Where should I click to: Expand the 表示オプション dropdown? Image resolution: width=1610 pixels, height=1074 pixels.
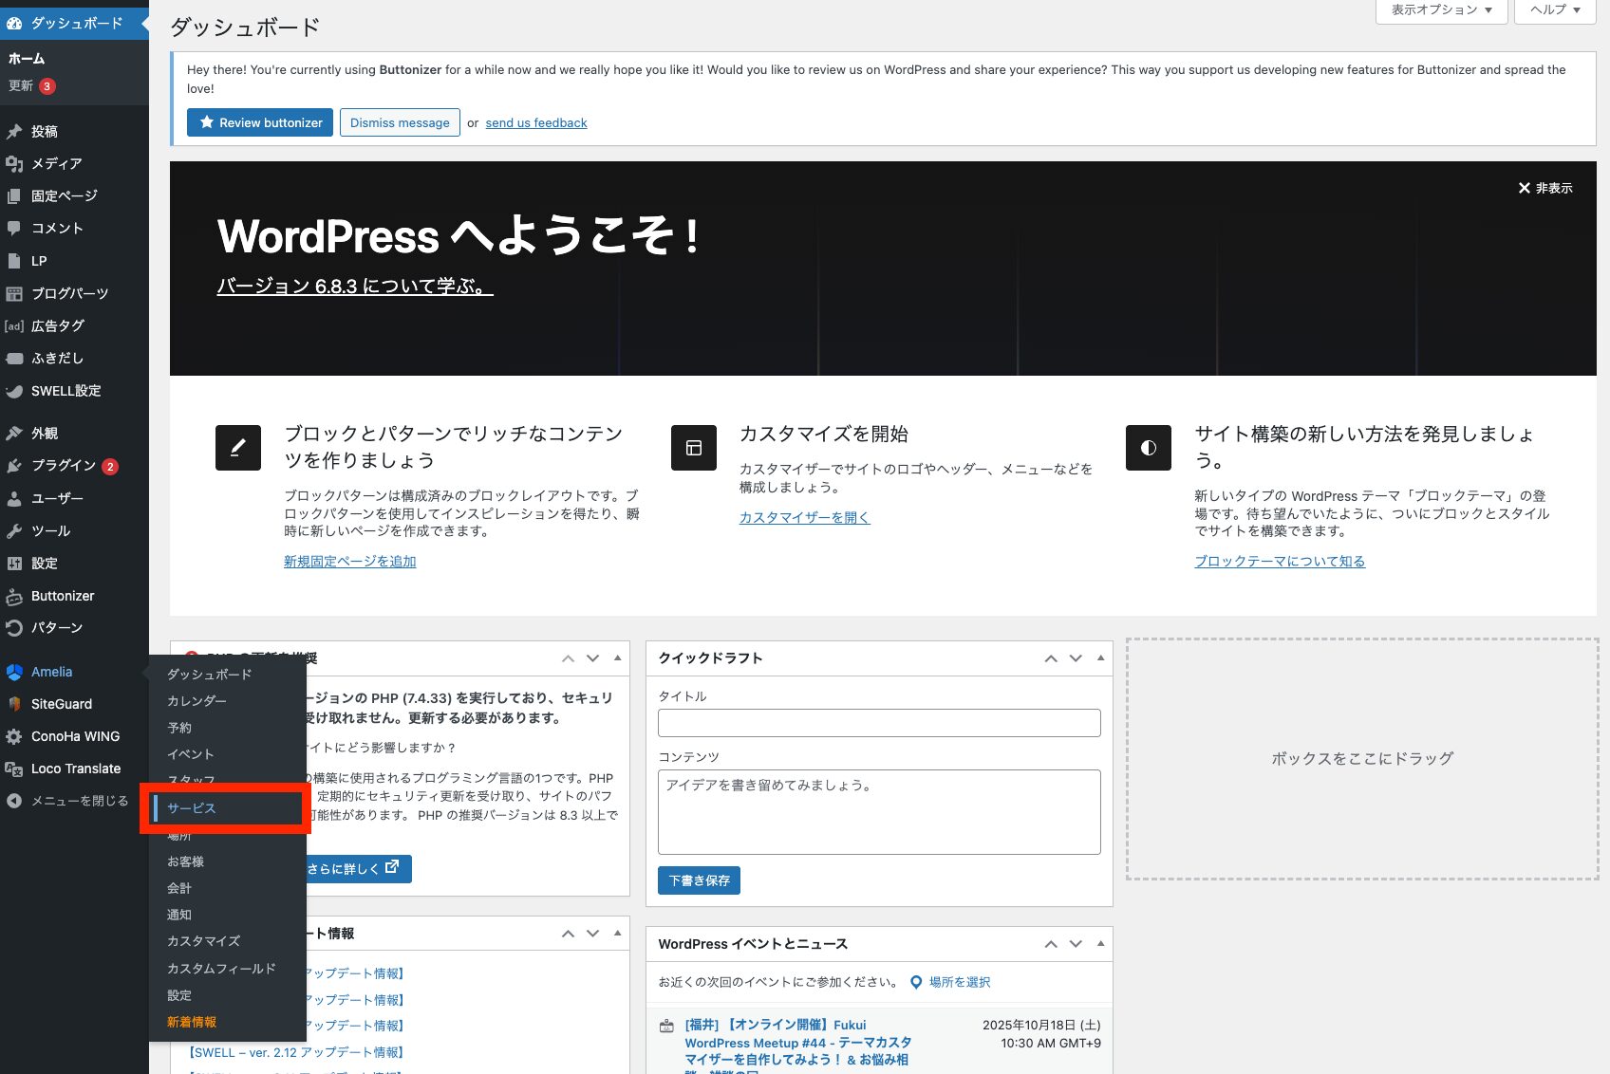tap(1441, 10)
